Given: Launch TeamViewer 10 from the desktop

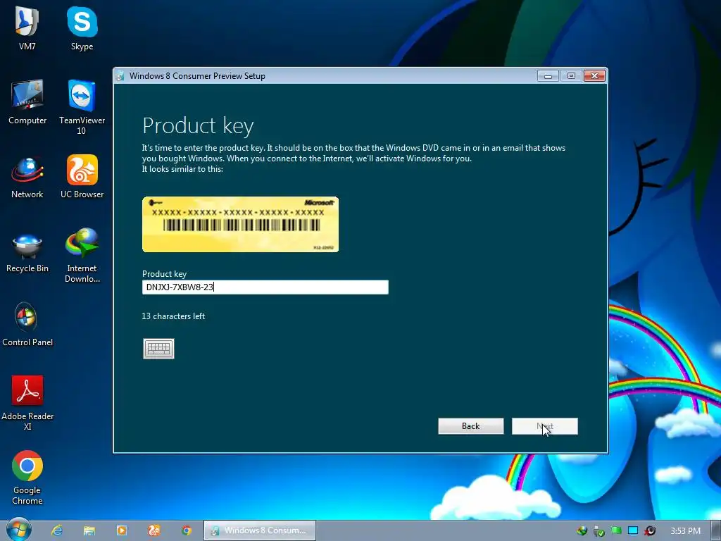Looking at the screenshot, I should [x=82, y=107].
